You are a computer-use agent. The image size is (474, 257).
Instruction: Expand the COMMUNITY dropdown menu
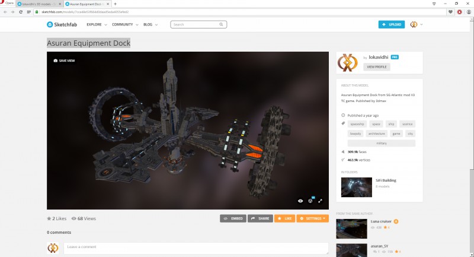[x=125, y=24]
